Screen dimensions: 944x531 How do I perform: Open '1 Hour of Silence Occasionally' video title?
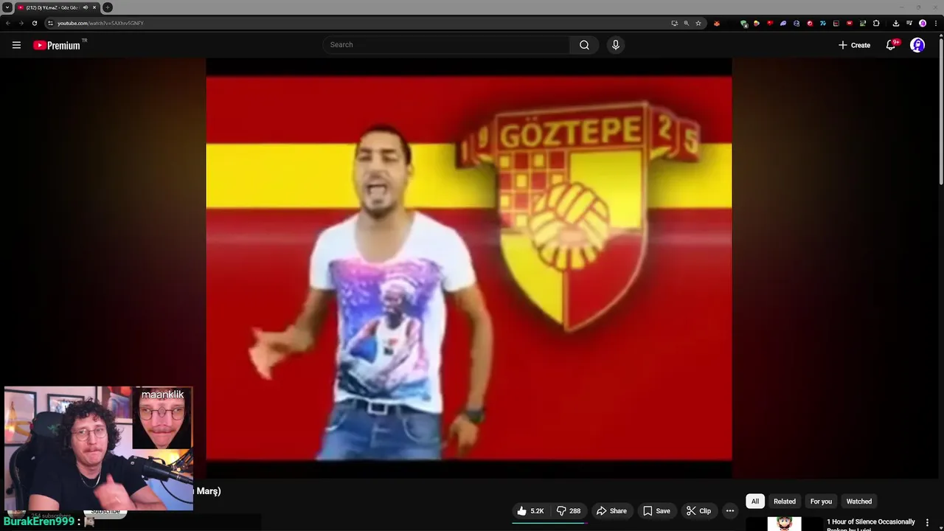871,522
